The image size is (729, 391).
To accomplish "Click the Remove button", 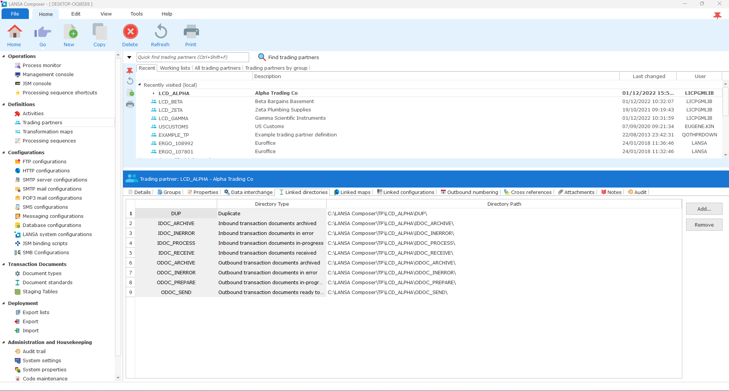I will coord(704,225).
